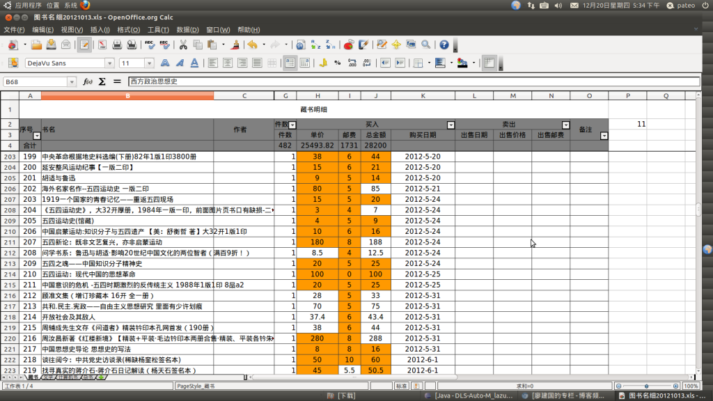Activate the Format Paintbrush

click(235, 45)
